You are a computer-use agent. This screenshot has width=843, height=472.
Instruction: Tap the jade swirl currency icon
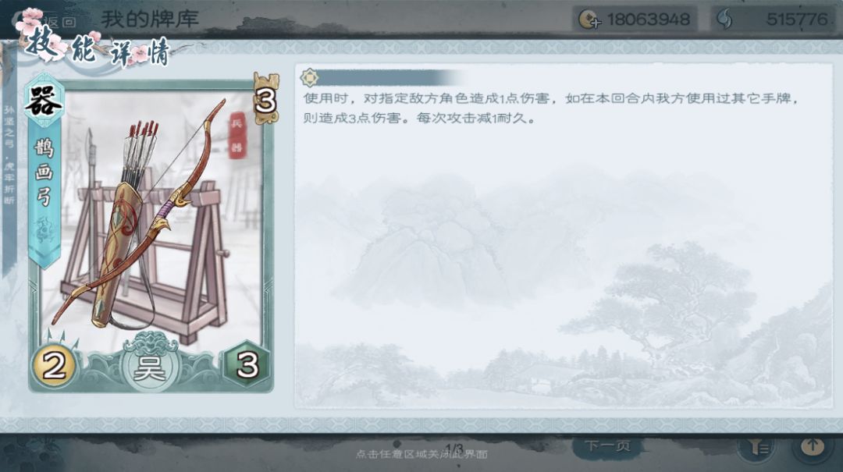click(724, 20)
